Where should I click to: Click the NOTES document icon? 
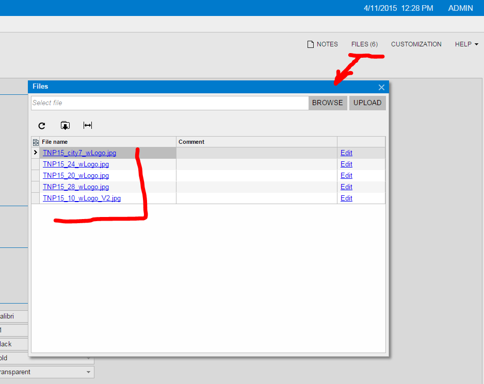(311, 44)
